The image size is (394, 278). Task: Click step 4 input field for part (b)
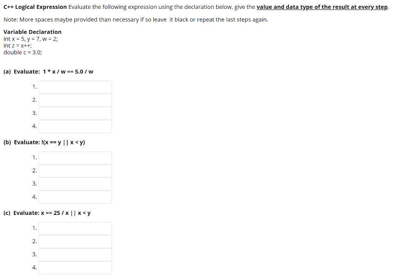[x=75, y=197]
